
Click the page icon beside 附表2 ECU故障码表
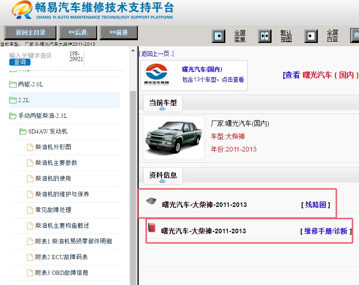(x=30, y=257)
